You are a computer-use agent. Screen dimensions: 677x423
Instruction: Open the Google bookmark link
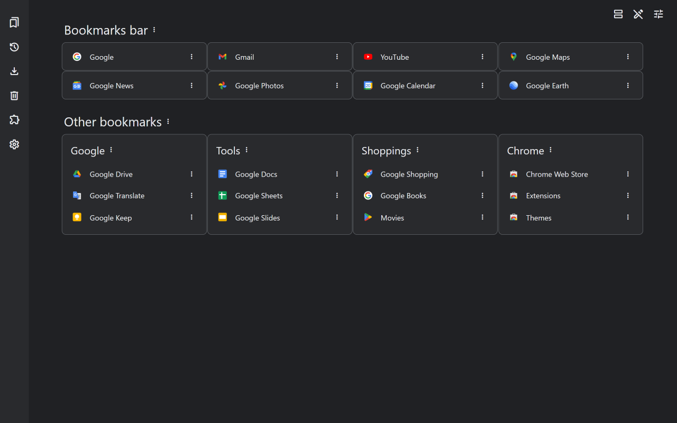pos(102,57)
